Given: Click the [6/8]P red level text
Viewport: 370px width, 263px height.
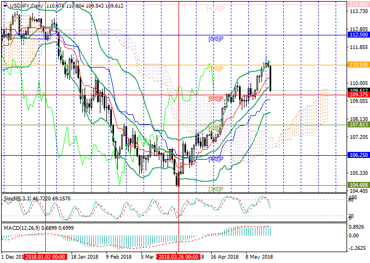Looking at the screenshot, I should (x=216, y=99).
